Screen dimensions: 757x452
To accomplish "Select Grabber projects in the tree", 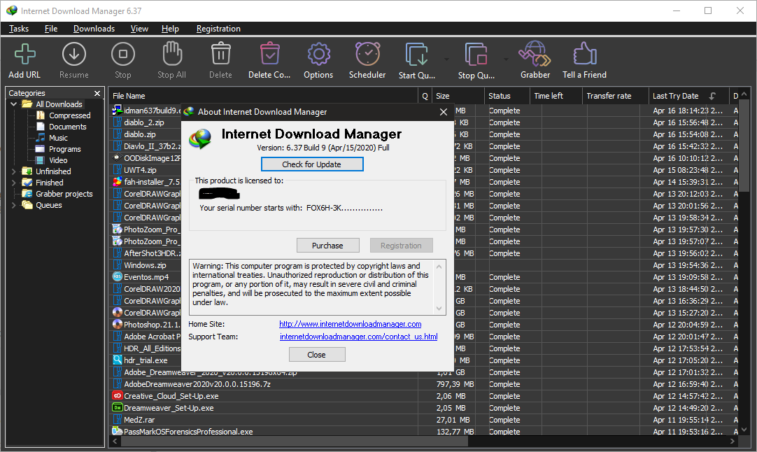I will pos(57,194).
